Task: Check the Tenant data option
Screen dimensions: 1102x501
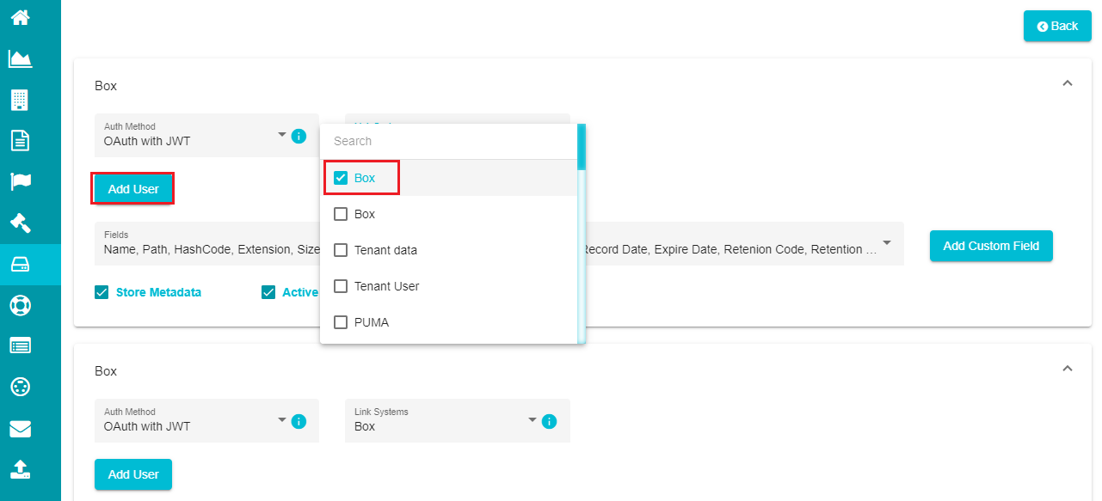Action: coord(341,250)
